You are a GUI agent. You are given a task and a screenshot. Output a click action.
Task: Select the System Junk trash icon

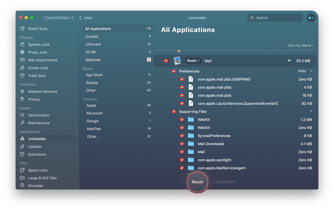[x=22, y=45]
